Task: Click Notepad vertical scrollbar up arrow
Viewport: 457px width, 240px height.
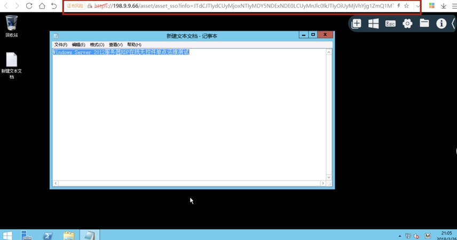Action: tap(329, 52)
